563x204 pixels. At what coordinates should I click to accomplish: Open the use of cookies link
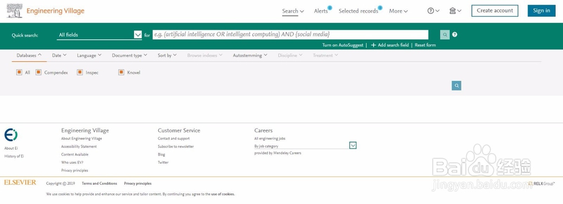pyautogui.click(x=222, y=194)
